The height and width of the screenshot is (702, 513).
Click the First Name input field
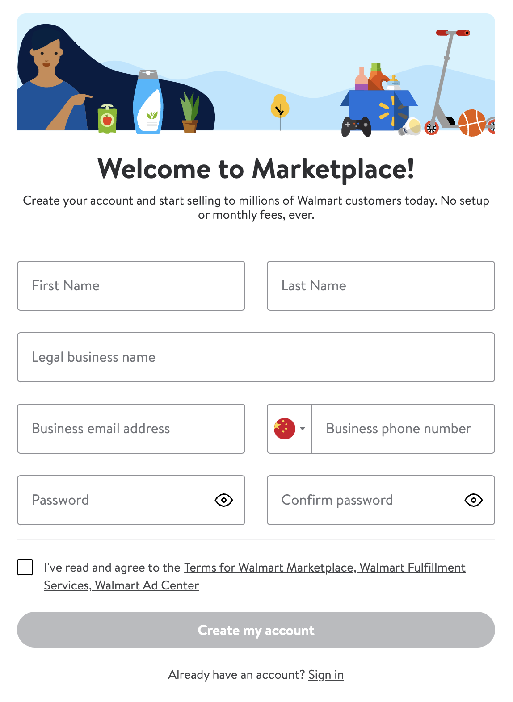(x=130, y=285)
